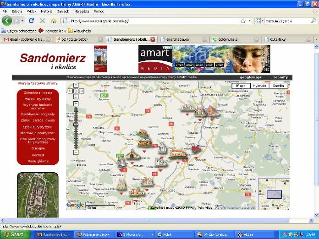Switch to the CuteNews tab
This screenshot has width=319, height=239.
tap(288, 39)
